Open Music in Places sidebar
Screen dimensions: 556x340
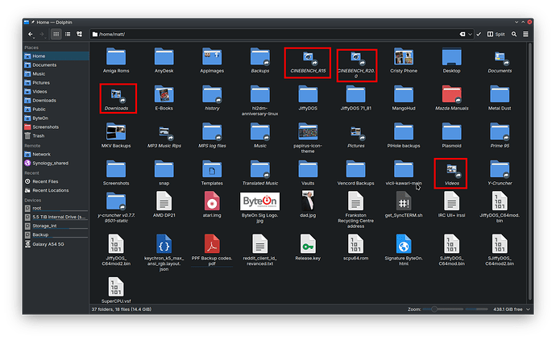pyautogui.click(x=56, y=74)
